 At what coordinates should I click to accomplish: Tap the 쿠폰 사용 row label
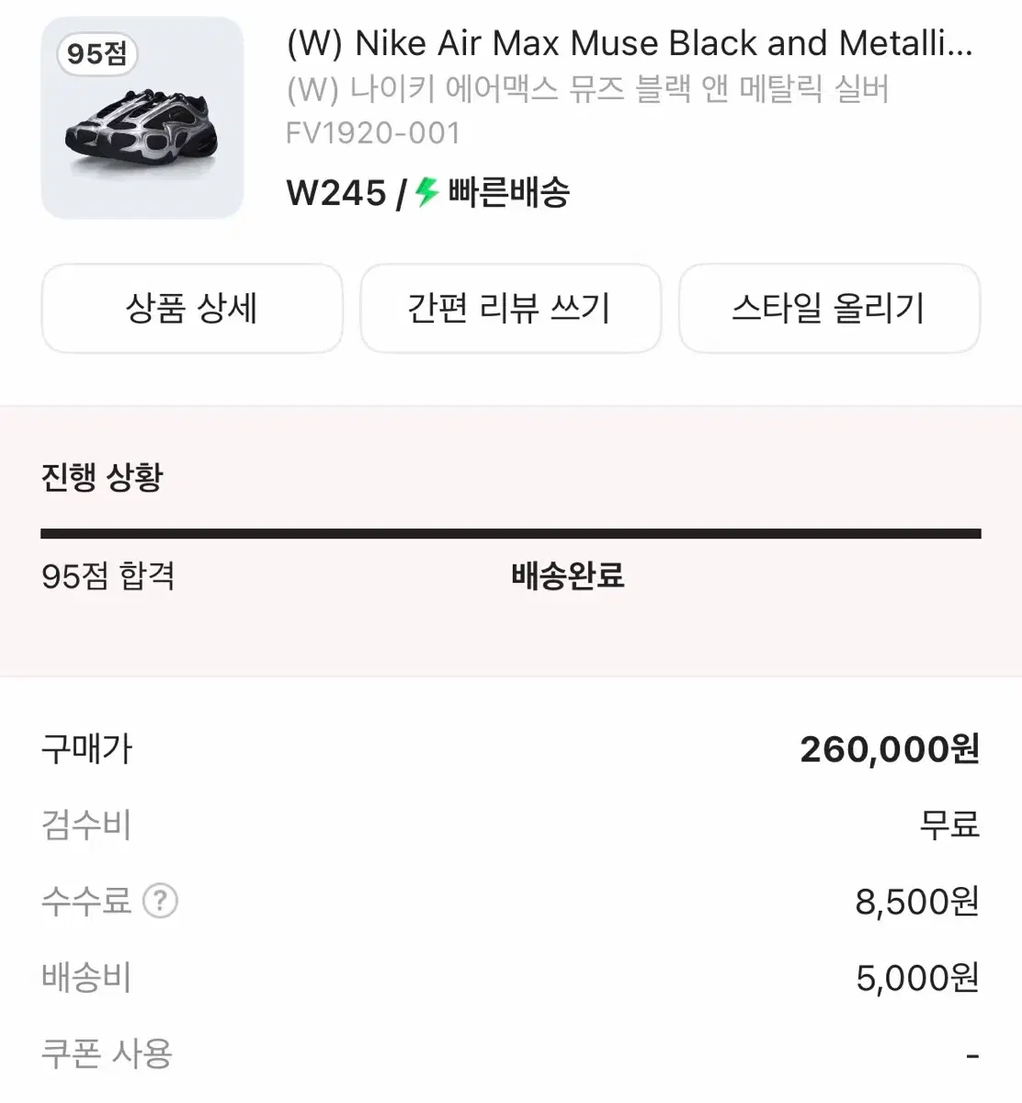click(107, 1053)
